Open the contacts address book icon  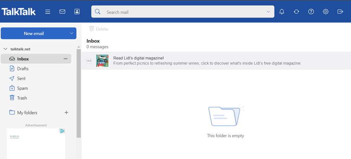click(77, 12)
